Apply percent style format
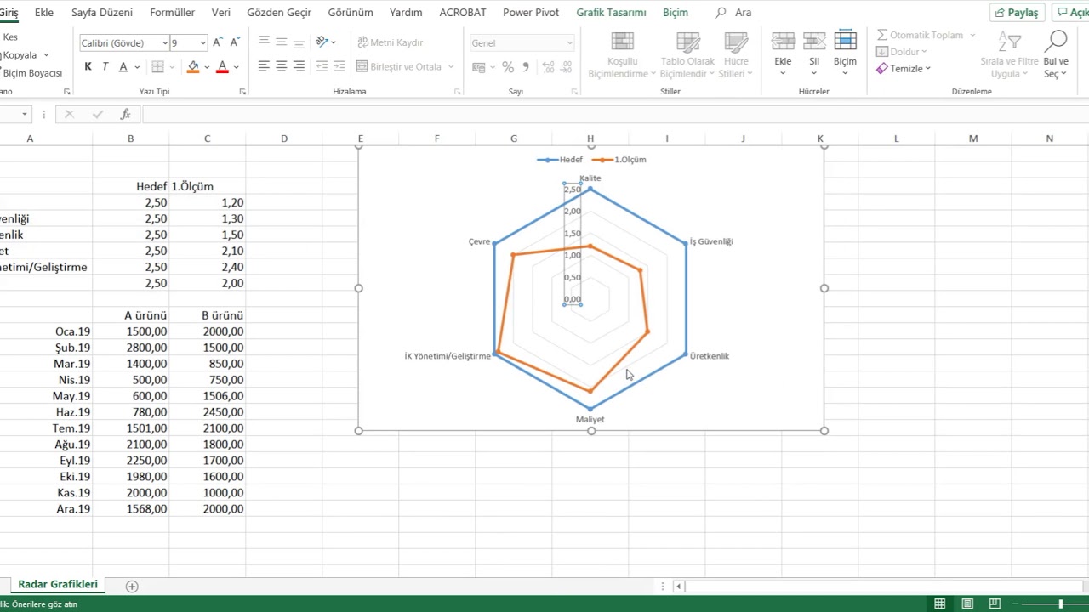The image size is (1089, 612). [508, 67]
